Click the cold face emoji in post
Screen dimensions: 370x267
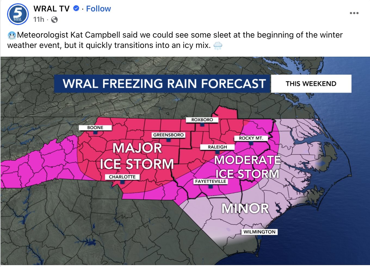point(12,35)
